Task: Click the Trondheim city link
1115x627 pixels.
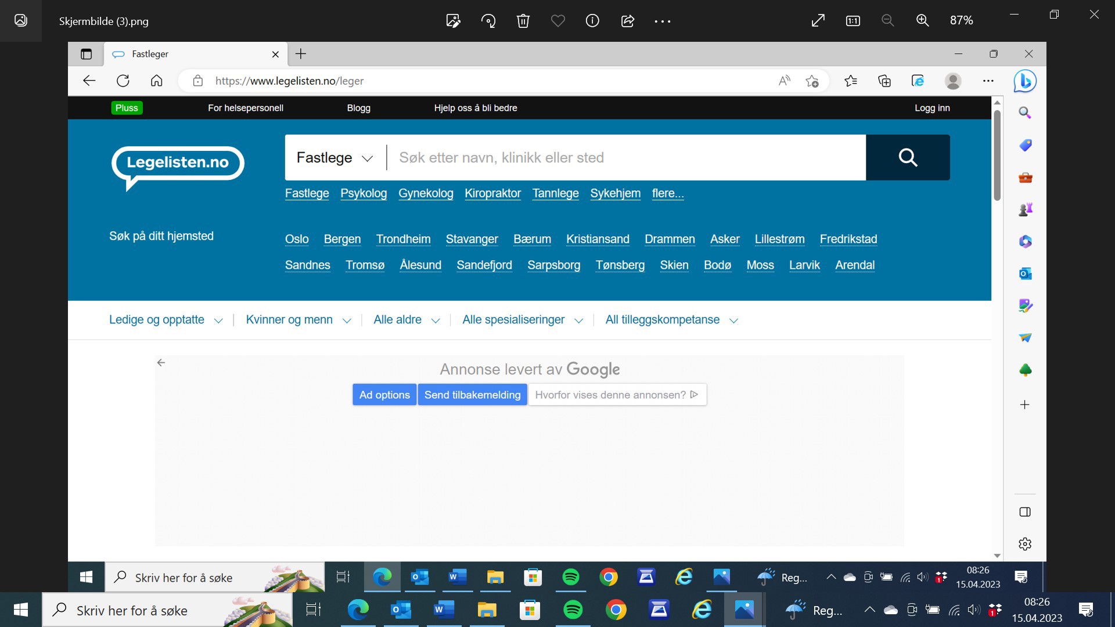Action: tap(403, 239)
